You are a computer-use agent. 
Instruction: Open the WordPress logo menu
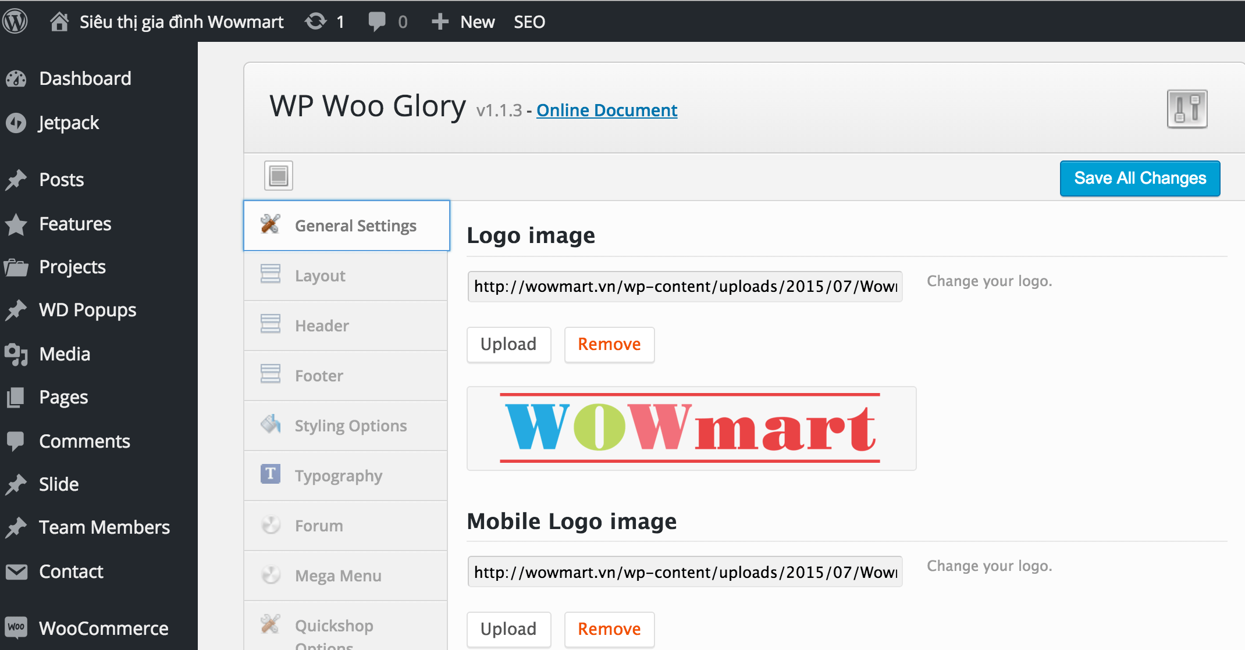[16, 22]
